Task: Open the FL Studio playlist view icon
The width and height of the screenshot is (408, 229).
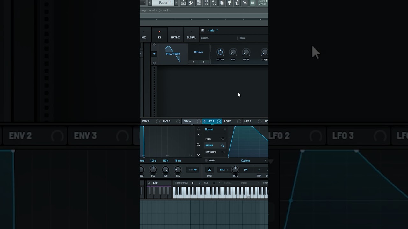Action: pyautogui.click(x=183, y=3)
